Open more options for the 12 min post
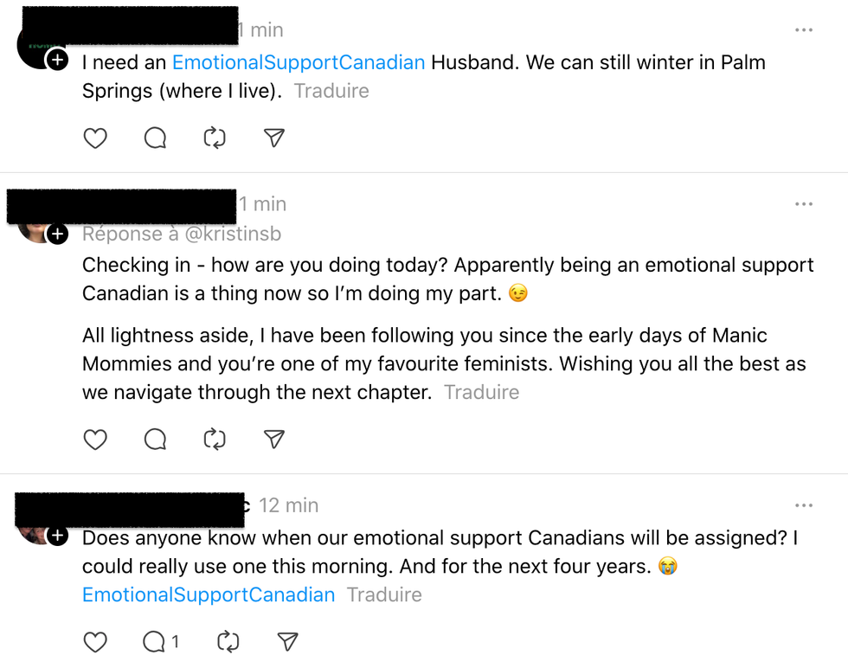 click(804, 505)
